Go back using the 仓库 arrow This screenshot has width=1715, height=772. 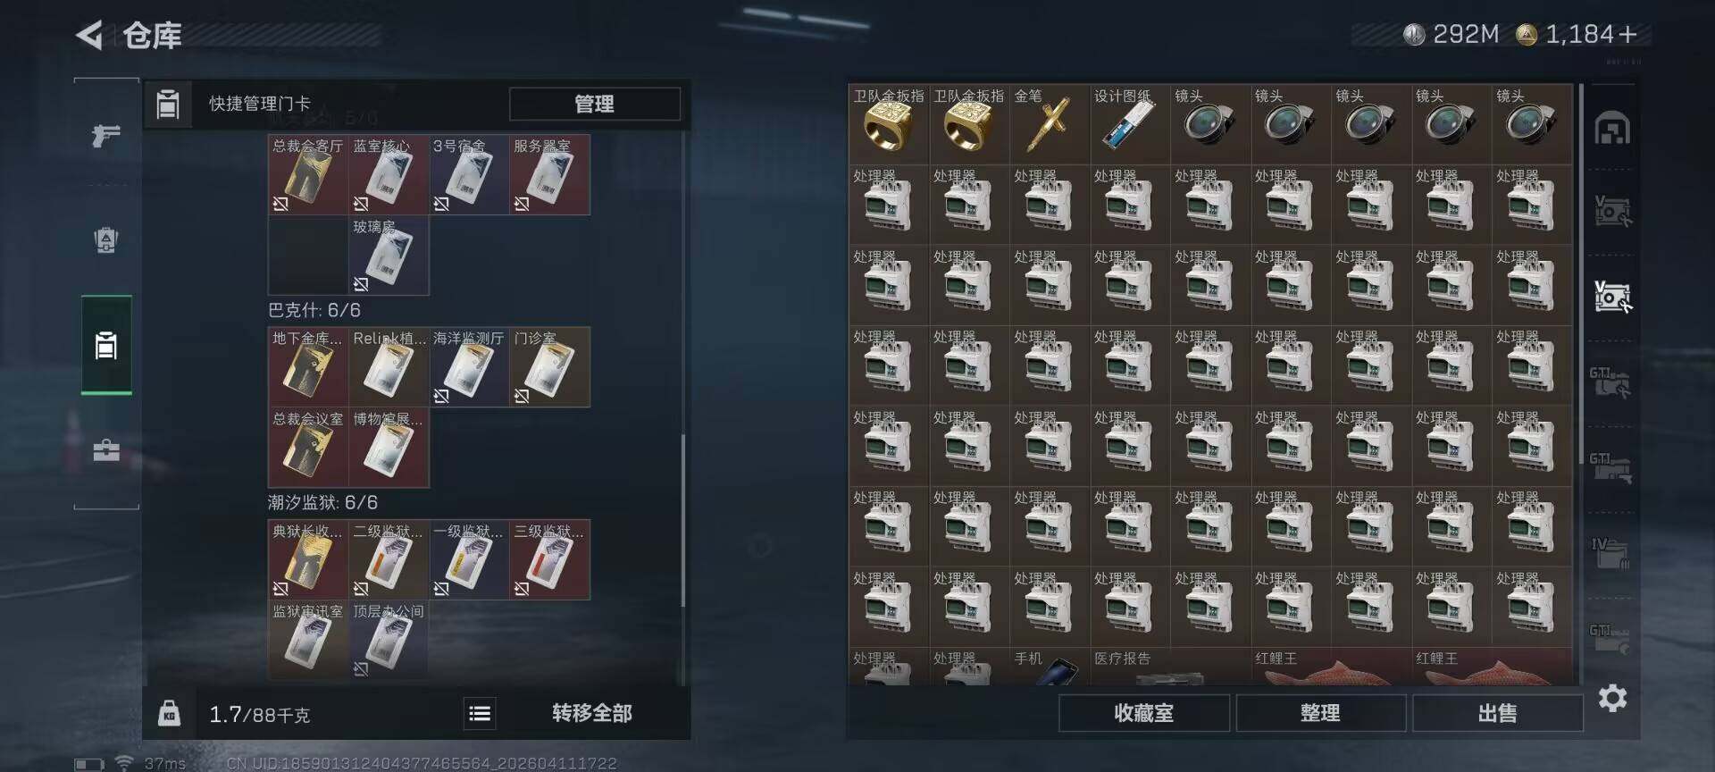tap(89, 35)
